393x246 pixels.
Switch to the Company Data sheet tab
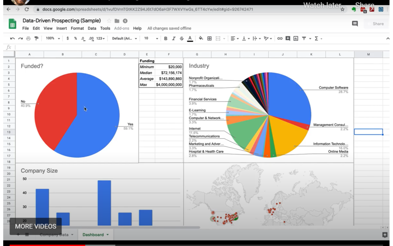pyautogui.click(x=54, y=235)
